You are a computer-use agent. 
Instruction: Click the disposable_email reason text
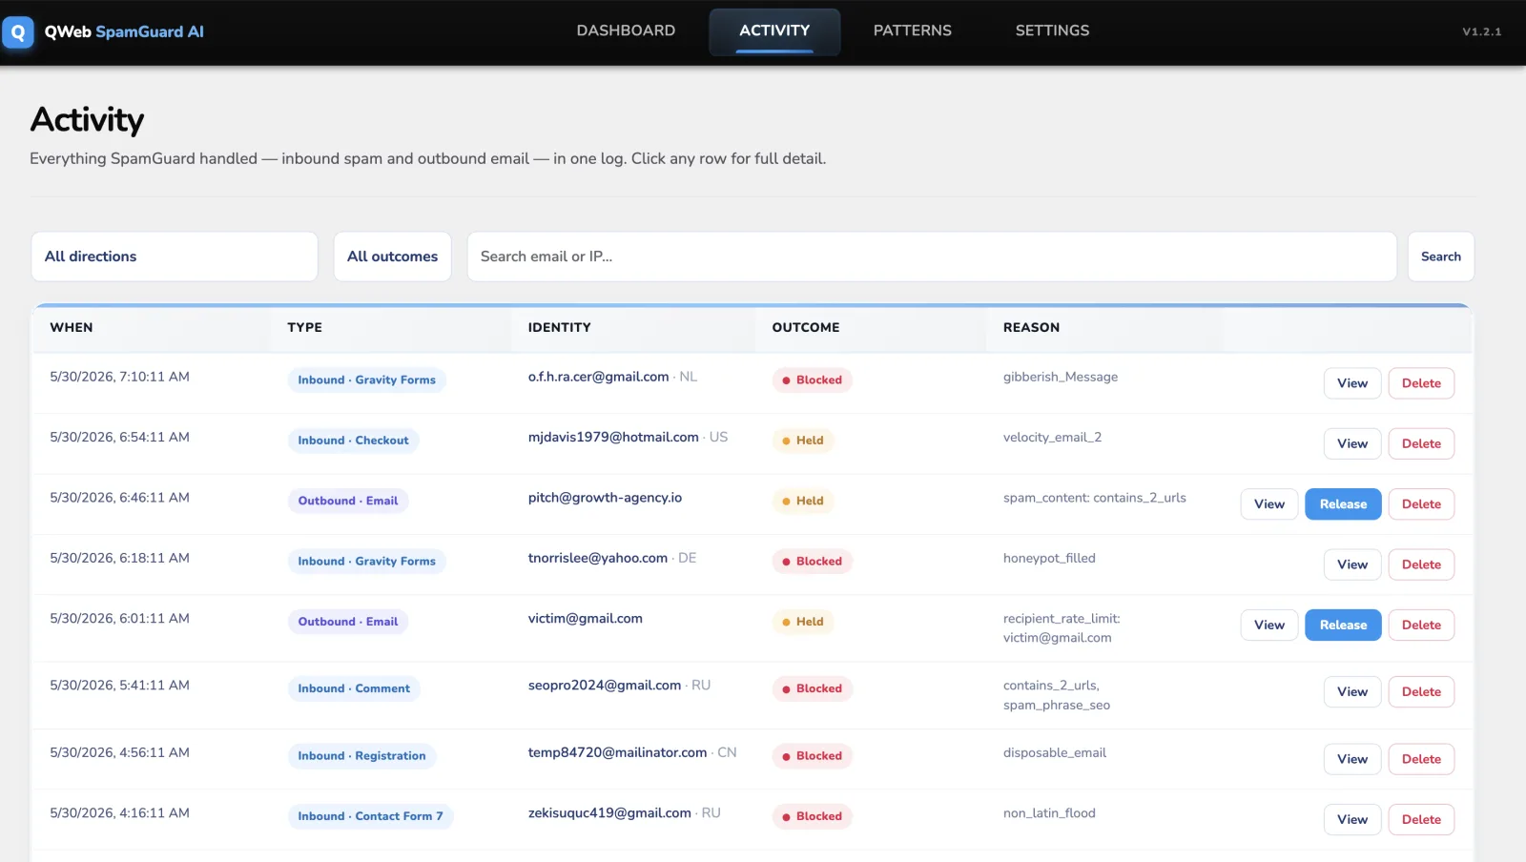pyautogui.click(x=1055, y=753)
